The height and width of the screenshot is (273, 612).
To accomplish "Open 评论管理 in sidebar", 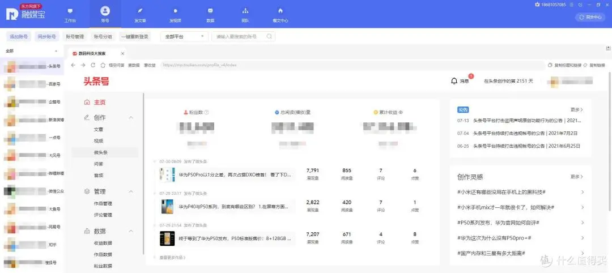I will click(x=103, y=215).
